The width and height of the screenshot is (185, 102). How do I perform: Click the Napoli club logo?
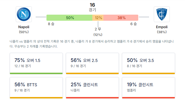[x=24, y=14]
